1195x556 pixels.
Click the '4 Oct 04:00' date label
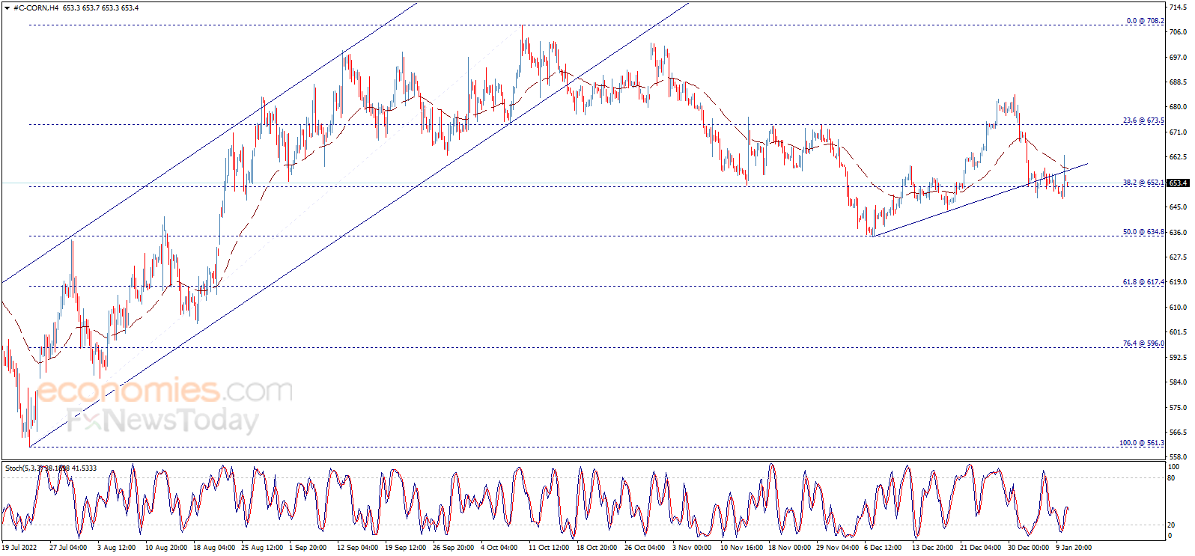[499, 548]
